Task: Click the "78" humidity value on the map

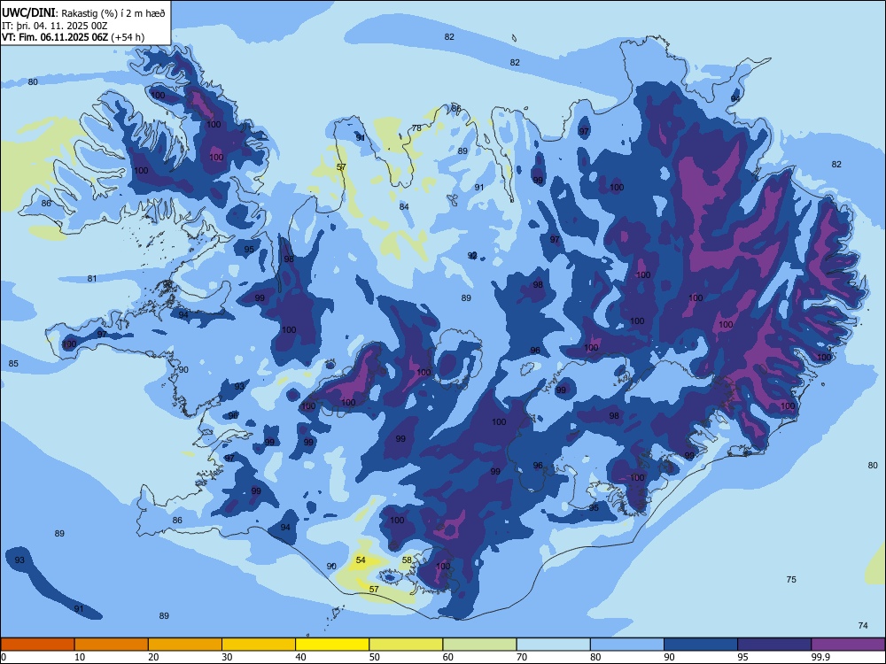Action: 416,128
